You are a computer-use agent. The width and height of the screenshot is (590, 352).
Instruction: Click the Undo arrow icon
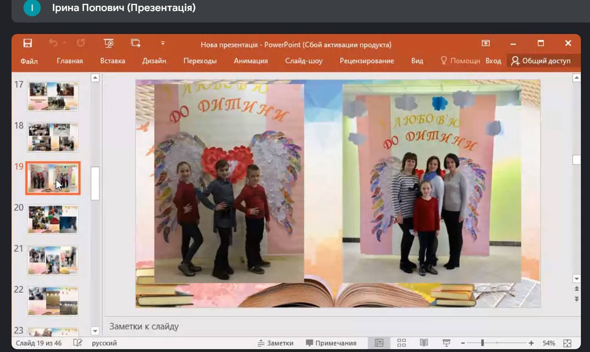(53, 43)
